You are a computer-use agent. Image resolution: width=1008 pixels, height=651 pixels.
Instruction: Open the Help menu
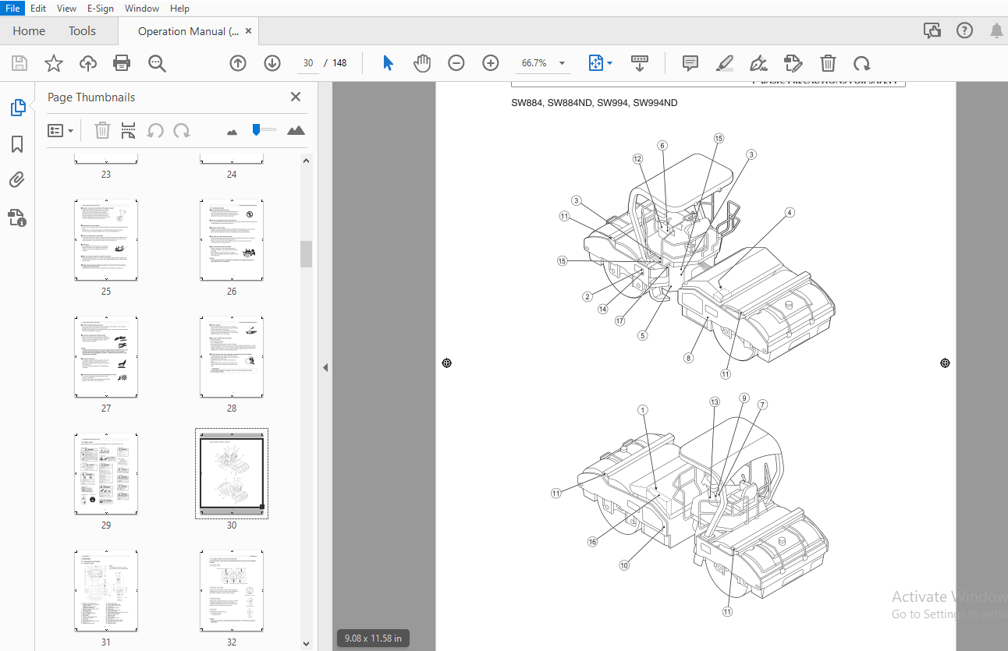click(179, 9)
